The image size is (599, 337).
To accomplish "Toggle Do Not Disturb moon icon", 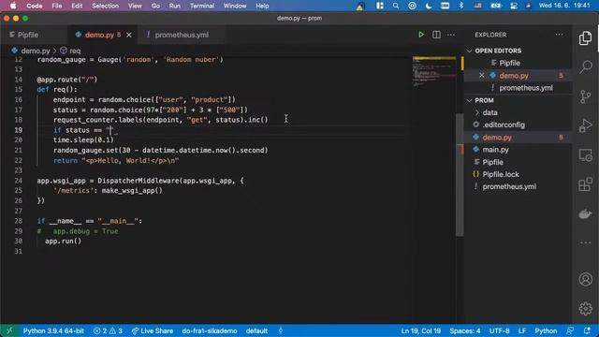I will (x=429, y=6).
